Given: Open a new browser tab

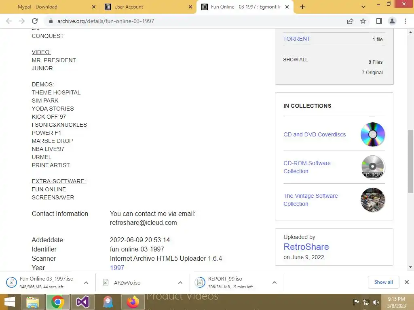Looking at the screenshot, I should [302, 7].
